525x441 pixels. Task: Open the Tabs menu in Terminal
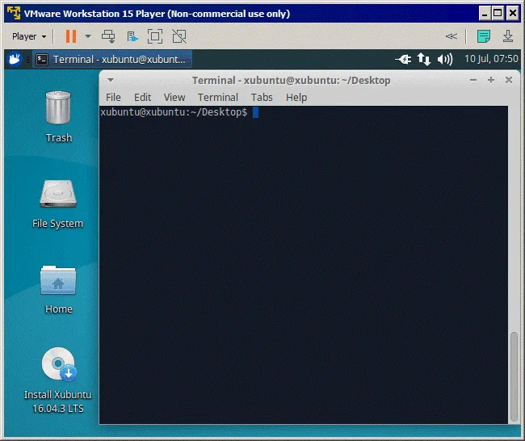(262, 97)
